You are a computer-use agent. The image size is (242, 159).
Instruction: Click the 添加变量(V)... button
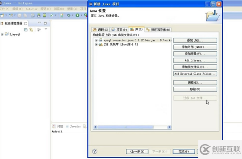pos(195,54)
